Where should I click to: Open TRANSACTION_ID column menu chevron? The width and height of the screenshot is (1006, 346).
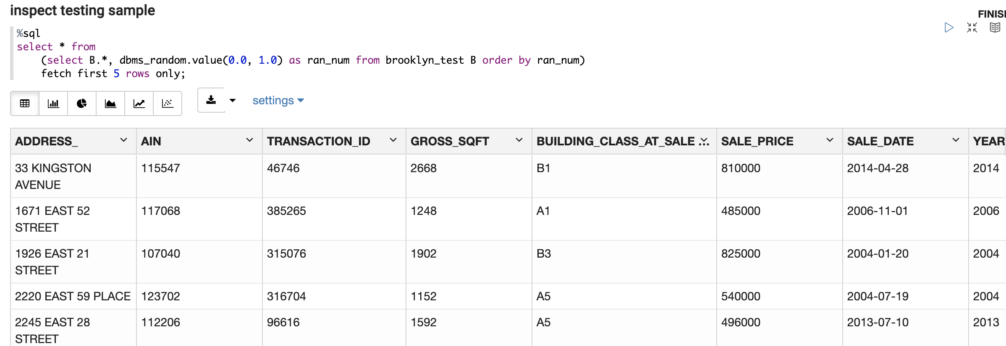pos(393,140)
